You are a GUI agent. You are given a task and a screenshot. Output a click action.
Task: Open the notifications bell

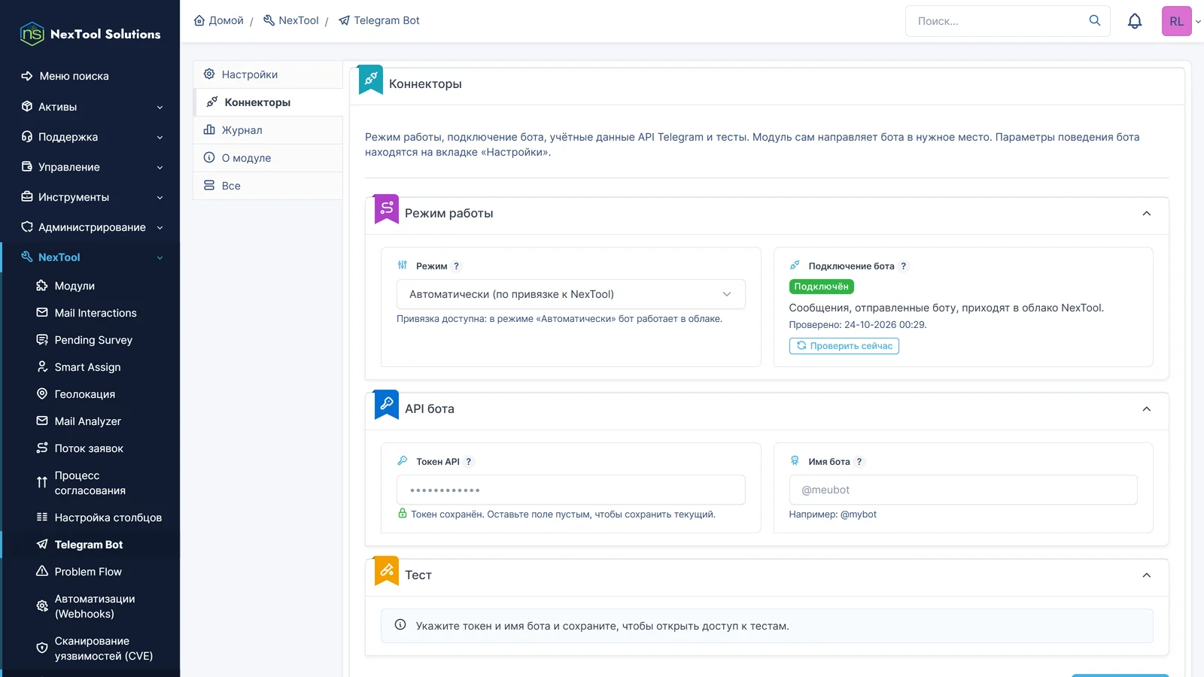click(x=1135, y=21)
